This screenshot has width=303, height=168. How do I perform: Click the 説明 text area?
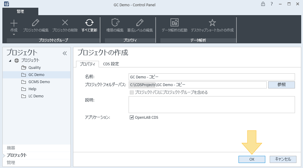212,105
